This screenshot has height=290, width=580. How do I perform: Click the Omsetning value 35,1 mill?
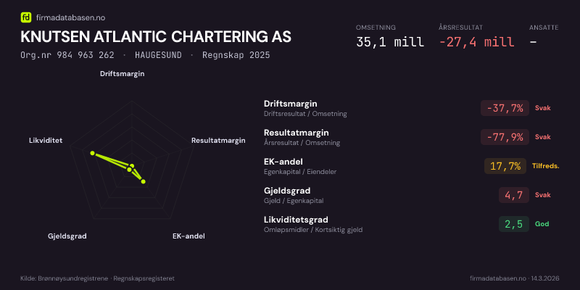[389, 41]
